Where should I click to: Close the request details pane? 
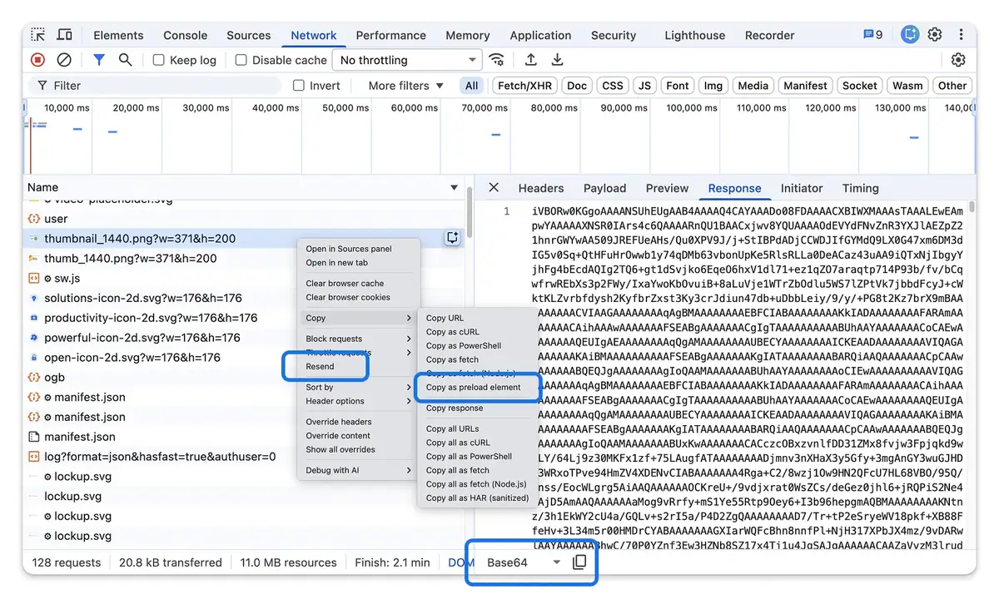click(494, 188)
